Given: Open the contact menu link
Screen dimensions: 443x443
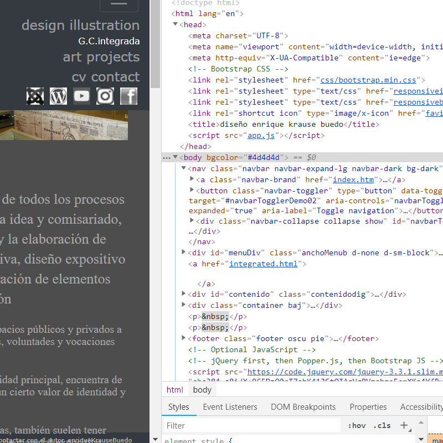Looking at the screenshot, I should (x=115, y=77).
